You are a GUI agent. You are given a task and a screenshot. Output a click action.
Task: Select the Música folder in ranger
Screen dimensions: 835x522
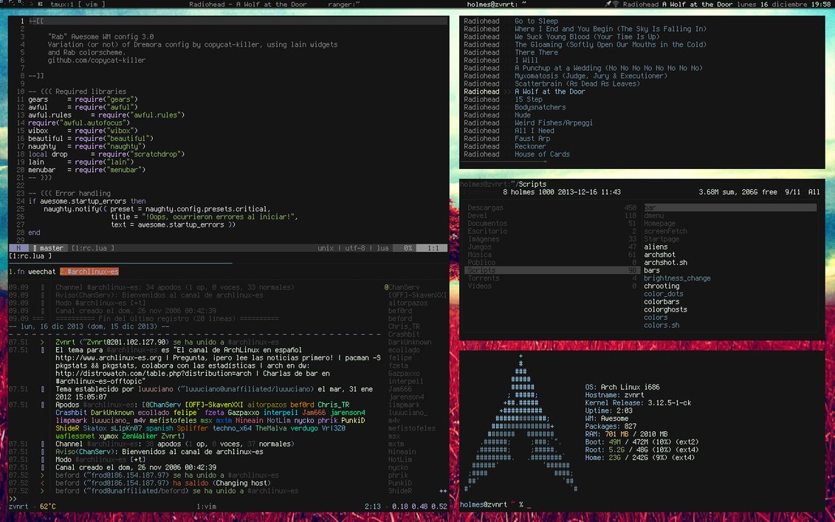click(480, 255)
